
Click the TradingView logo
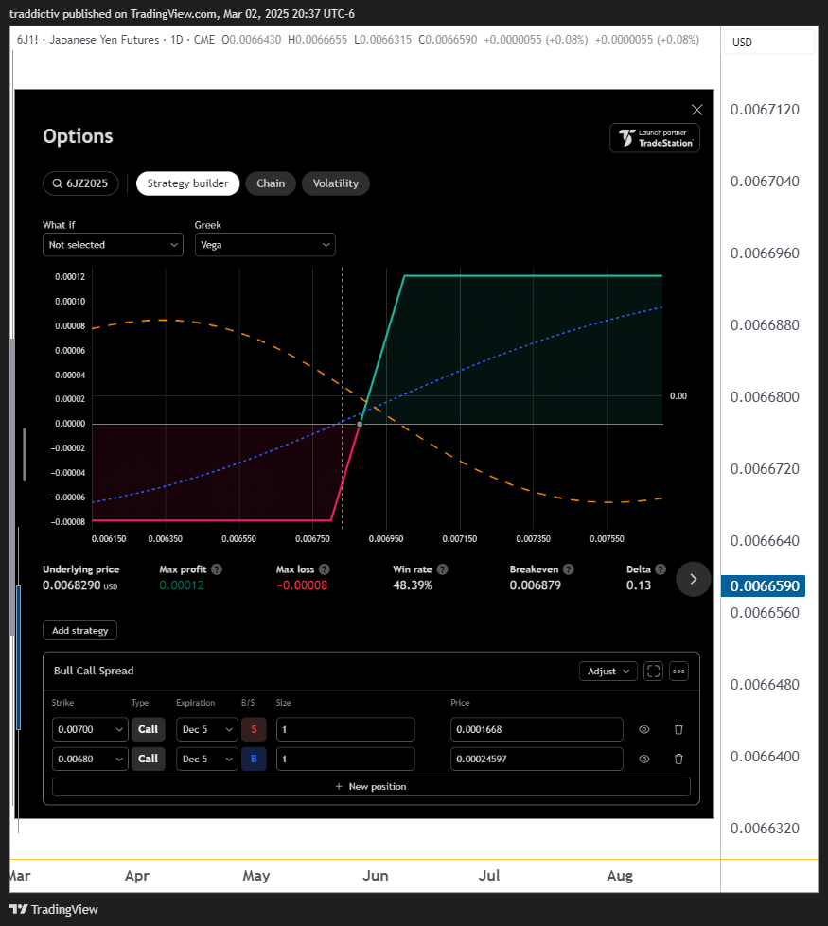(x=54, y=910)
